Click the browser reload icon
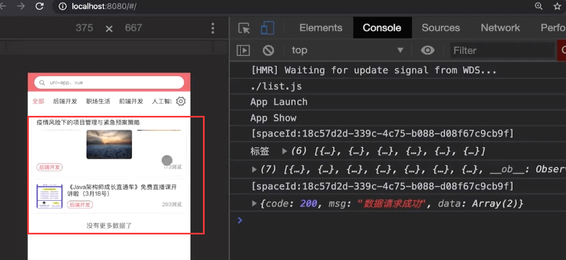566x260 pixels. pos(39,6)
